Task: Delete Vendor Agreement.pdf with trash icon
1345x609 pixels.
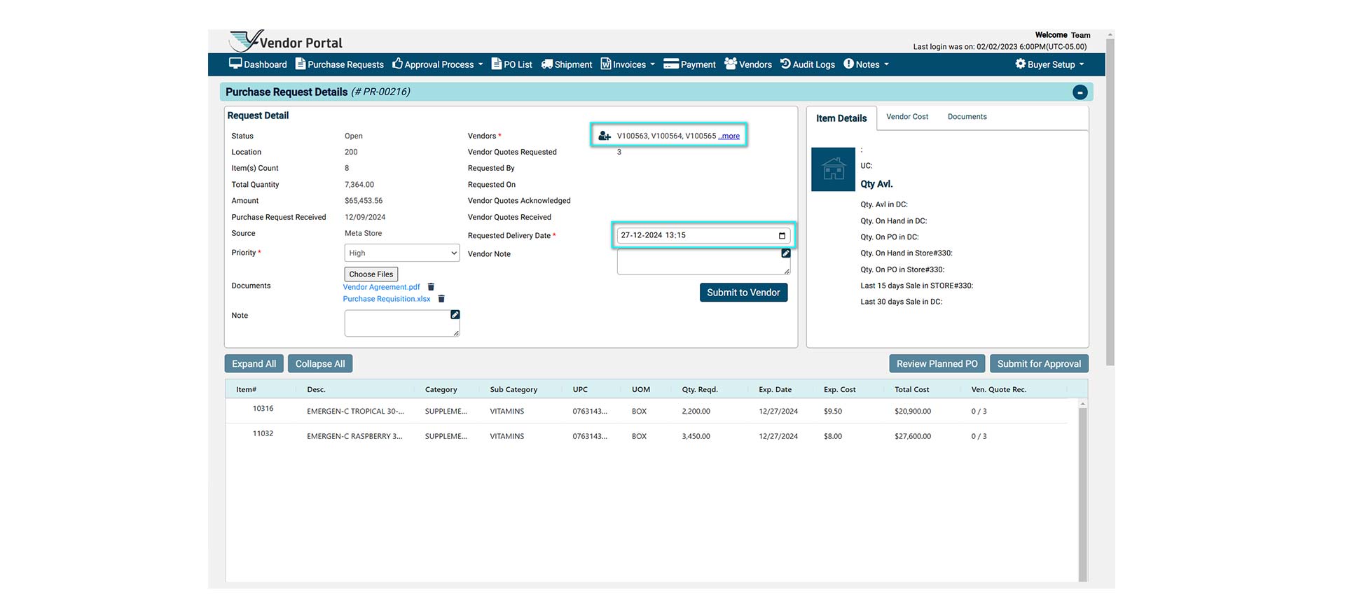Action: tap(431, 287)
